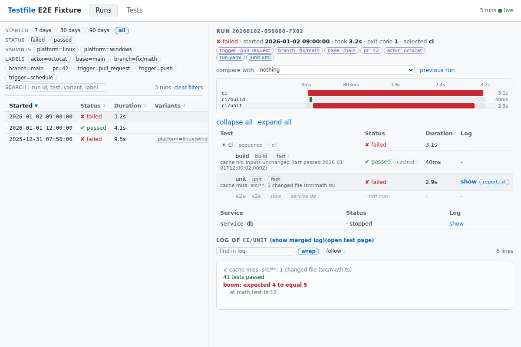The width and height of the screenshot is (521, 347).
Task: Filter started by 90 days
Action: [99, 30]
